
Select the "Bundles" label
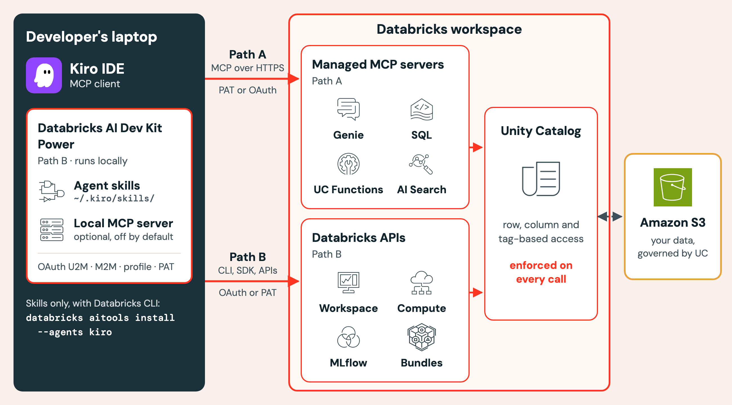421,363
